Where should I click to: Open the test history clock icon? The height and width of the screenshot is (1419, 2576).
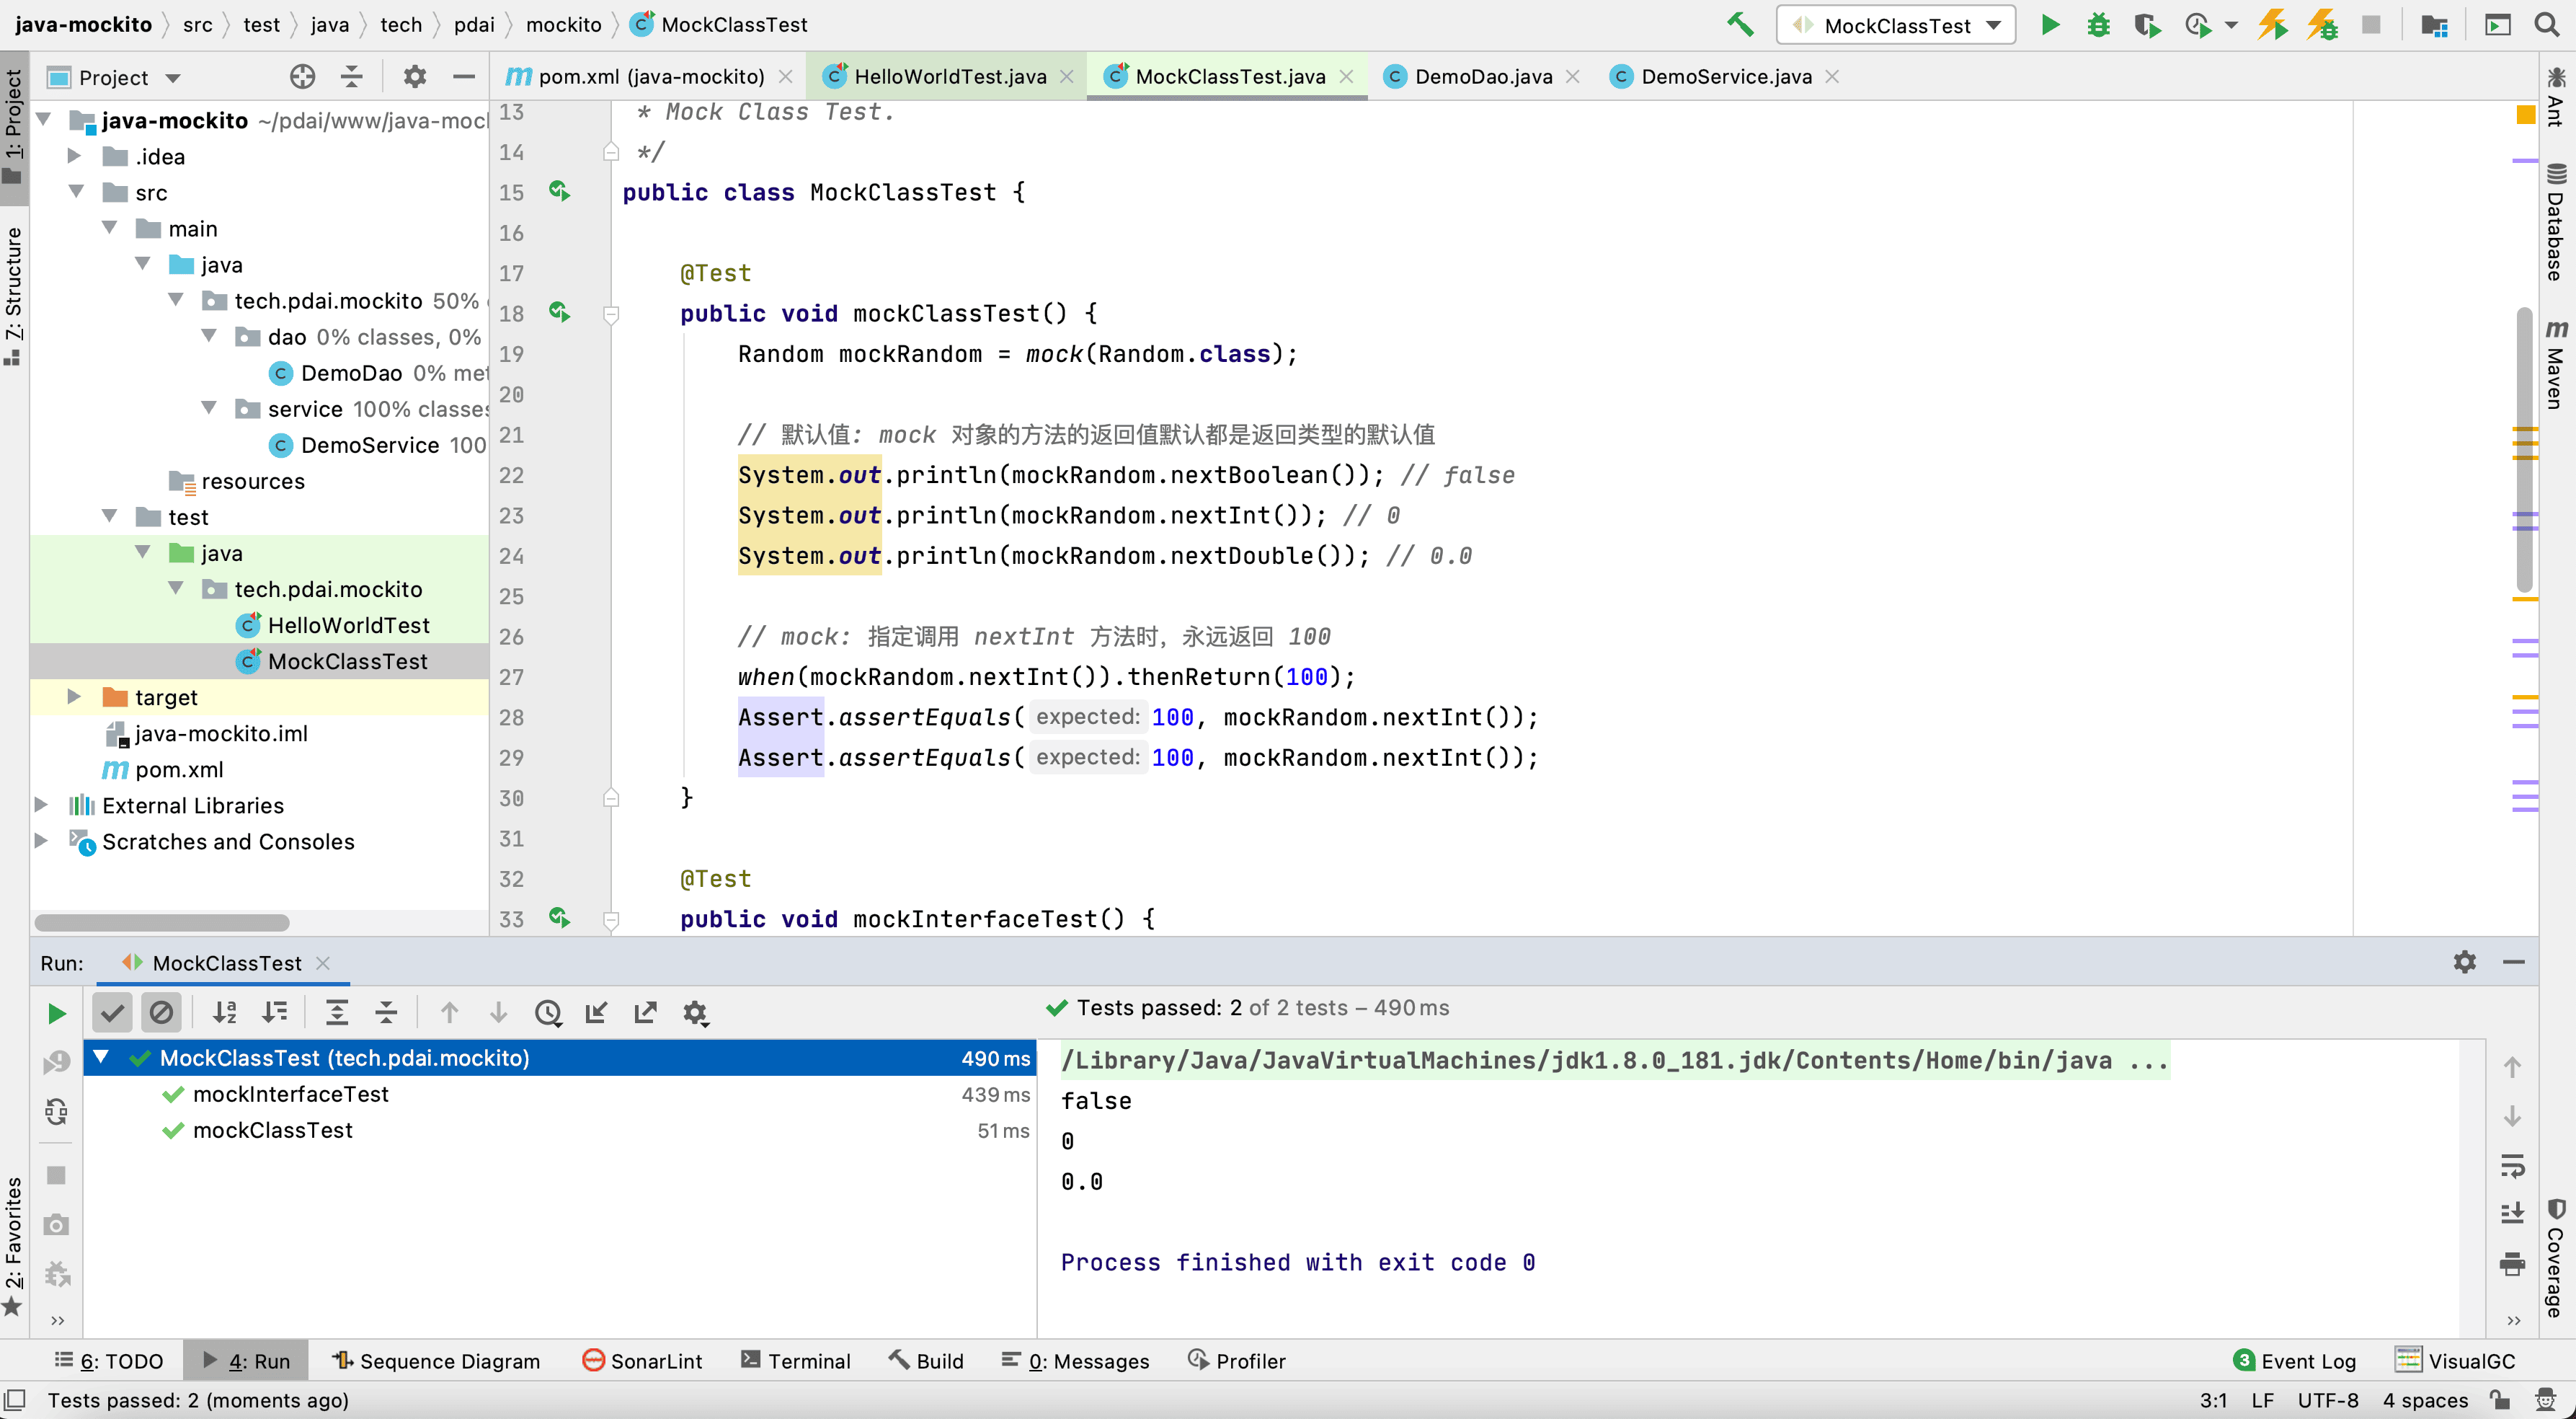548,1013
